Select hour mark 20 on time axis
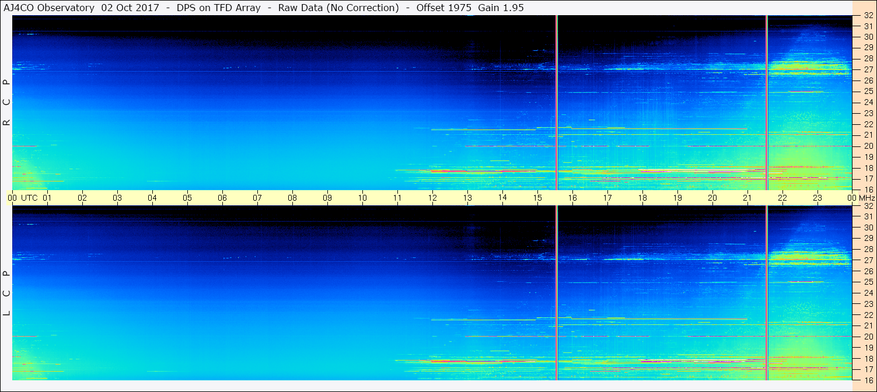The image size is (877, 392). pyautogui.click(x=712, y=198)
